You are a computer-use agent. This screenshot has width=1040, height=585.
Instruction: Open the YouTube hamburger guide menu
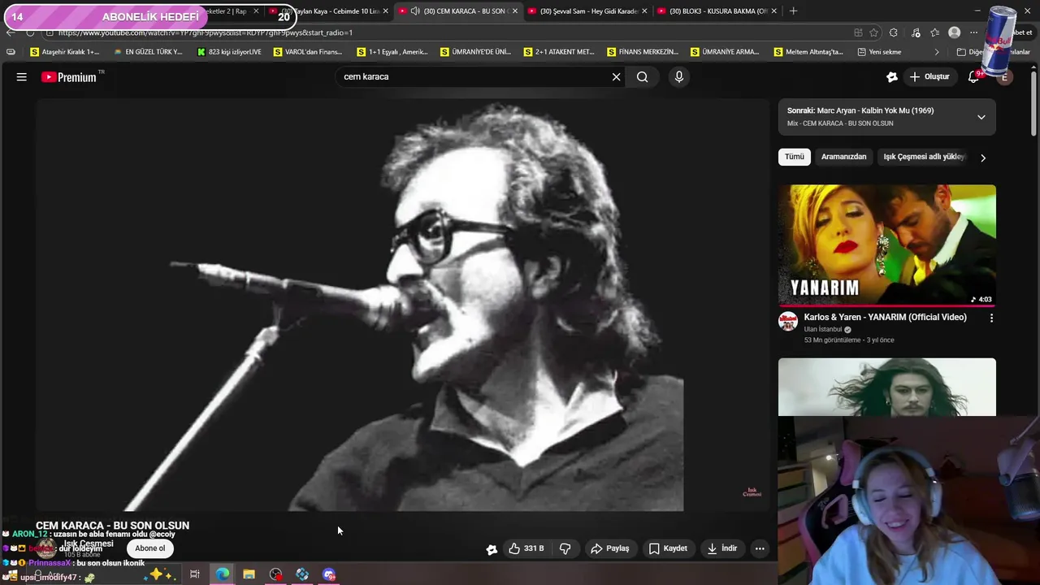(x=22, y=76)
